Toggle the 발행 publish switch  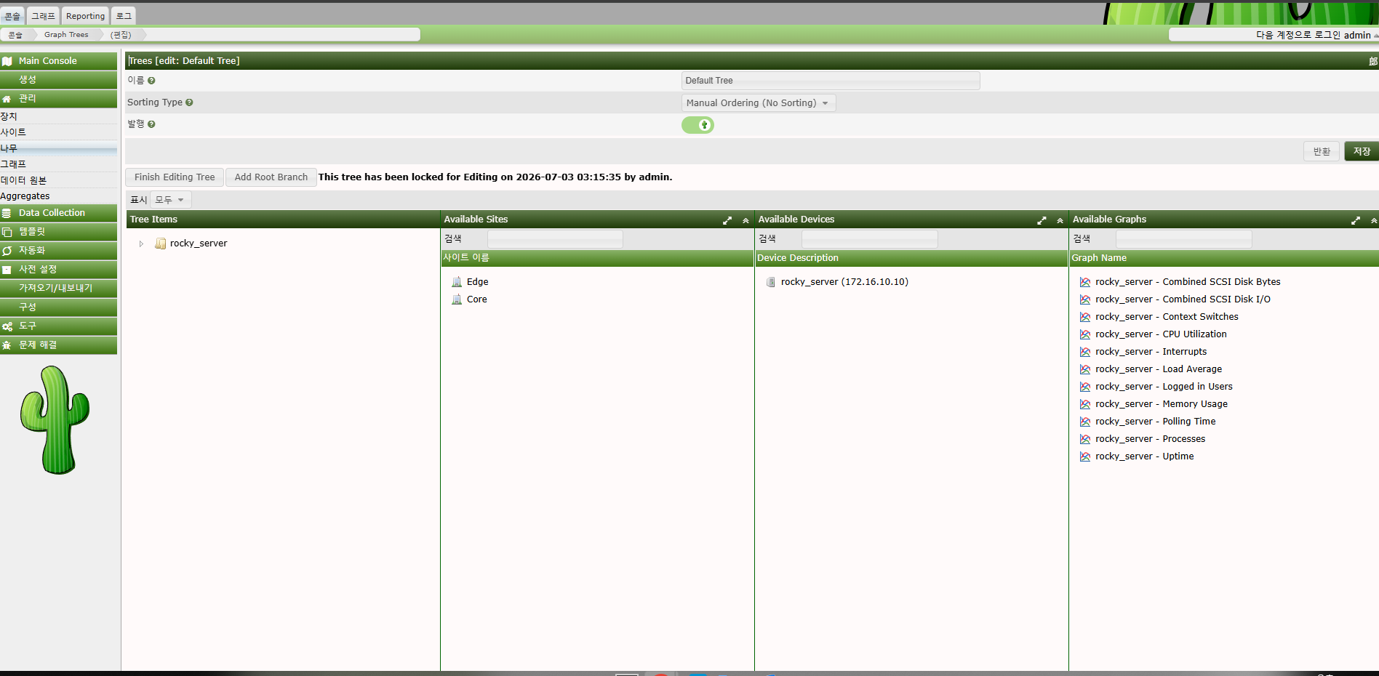(x=698, y=125)
